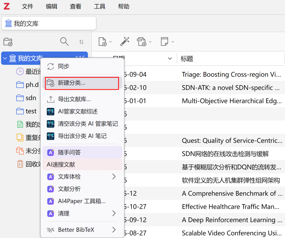The height and width of the screenshot is (238, 285).
Task: Click the add attachment icon
Action: 142,42
